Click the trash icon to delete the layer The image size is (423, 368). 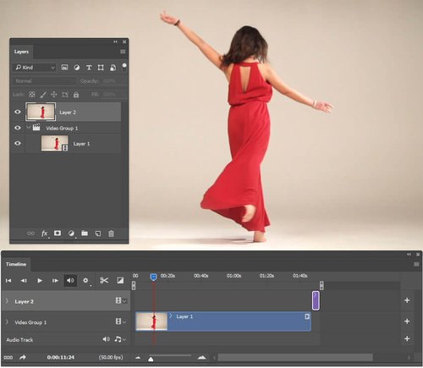[x=111, y=233]
